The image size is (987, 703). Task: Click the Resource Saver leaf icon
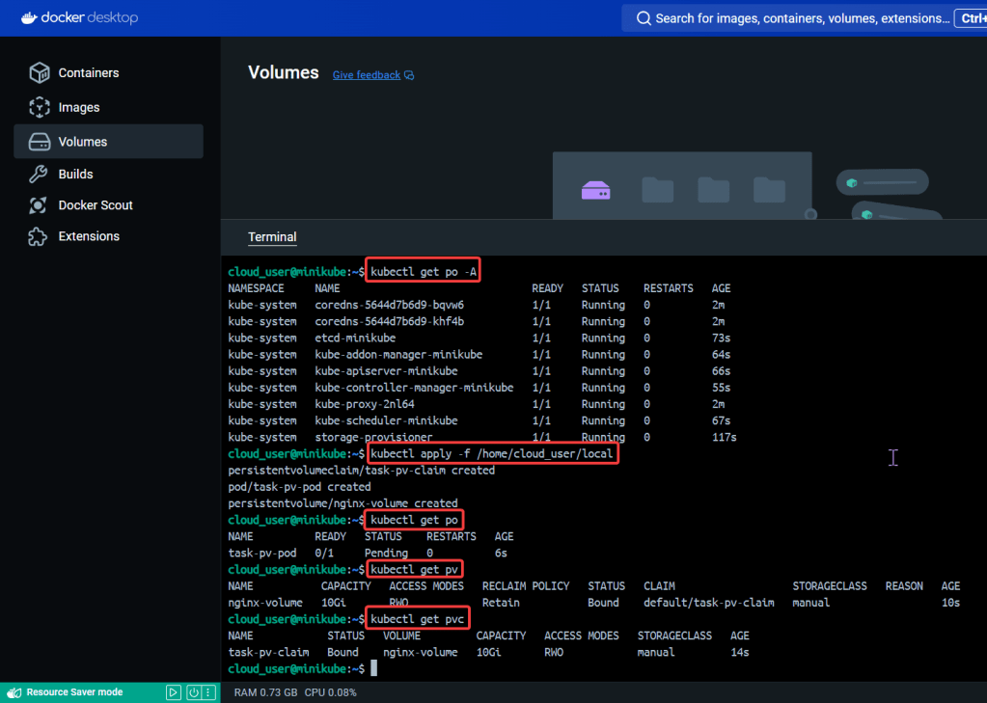14,692
